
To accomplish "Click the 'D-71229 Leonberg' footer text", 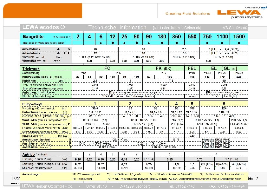I will tap(135, 186).
